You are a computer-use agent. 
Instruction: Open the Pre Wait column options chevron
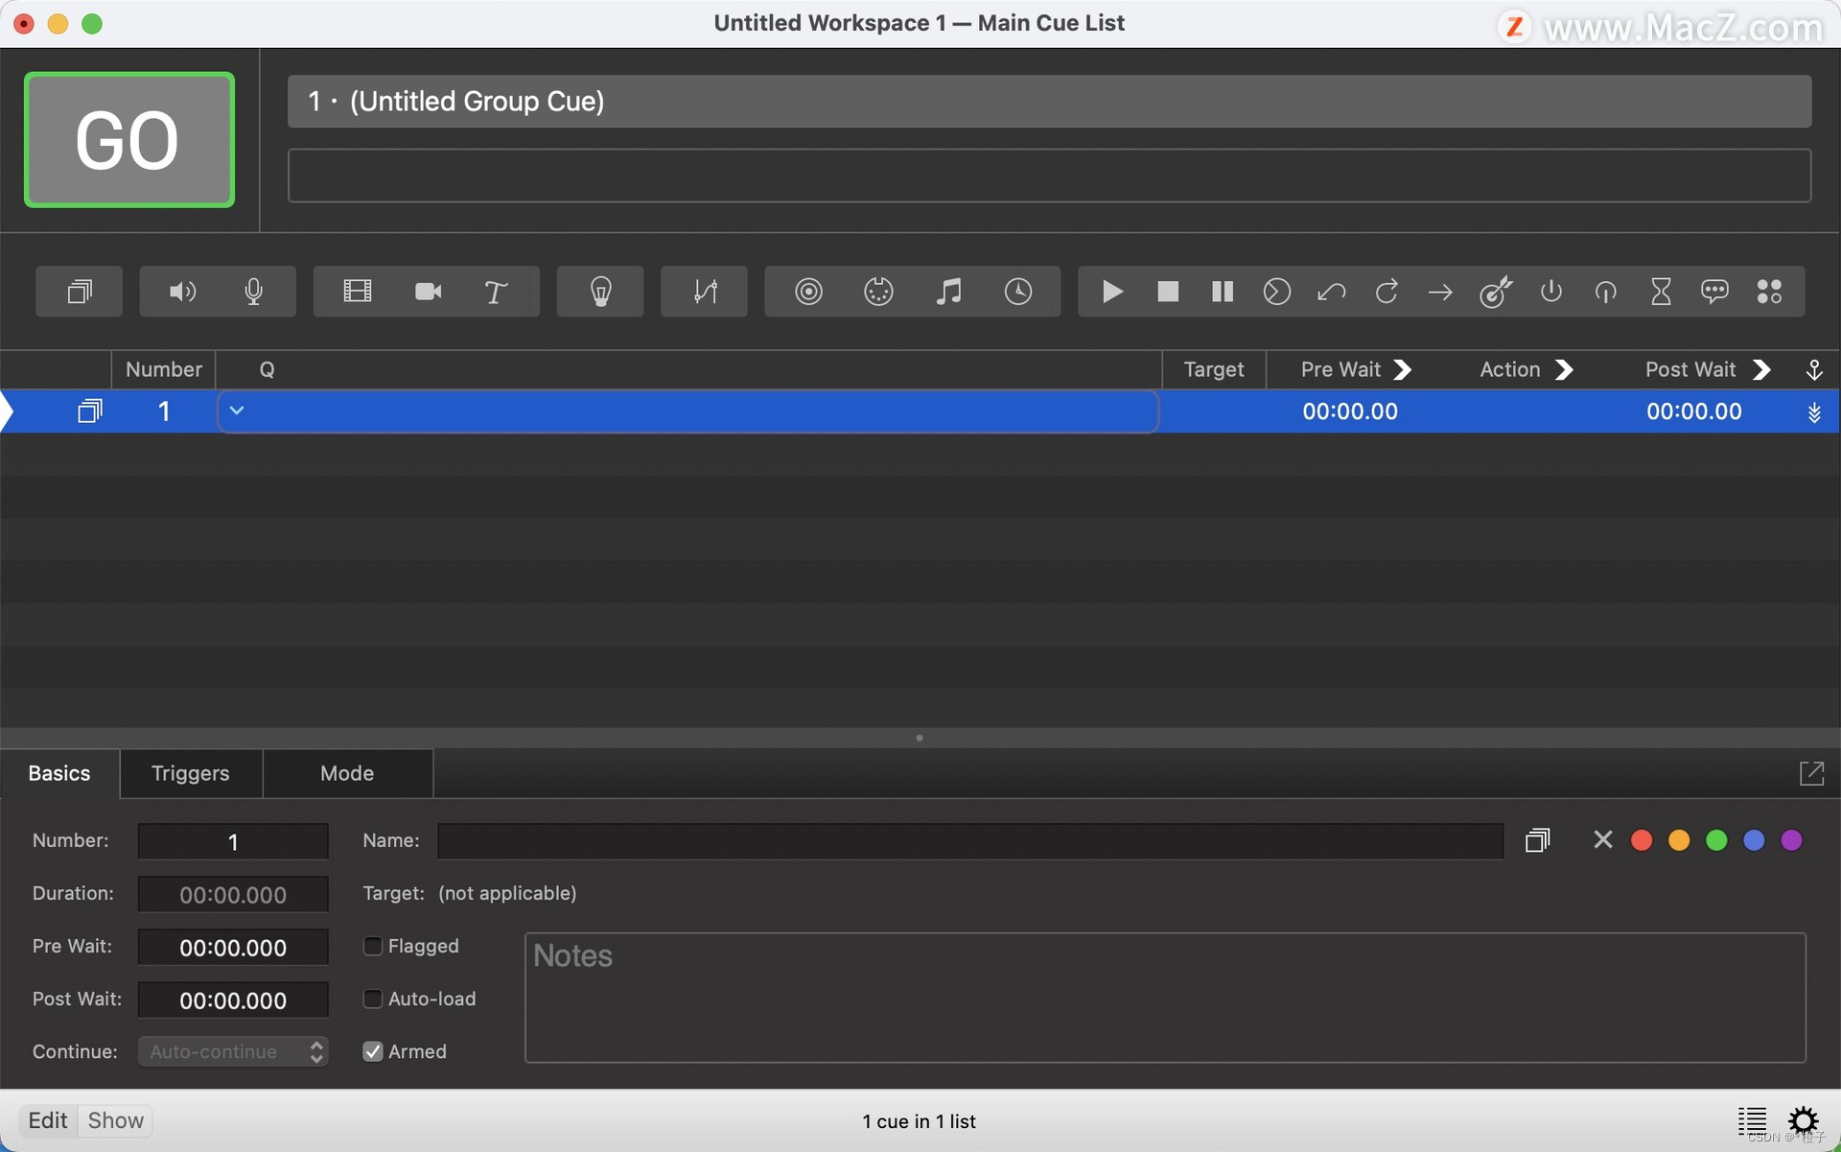pos(1403,369)
